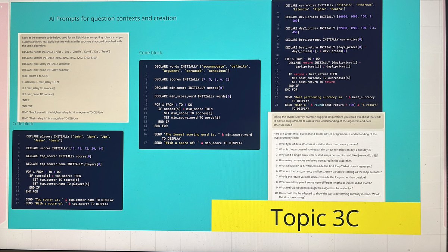This screenshot has width=448, height=252.
Task: Select the "Their salary is" SEND line
Action: [50, 118]
